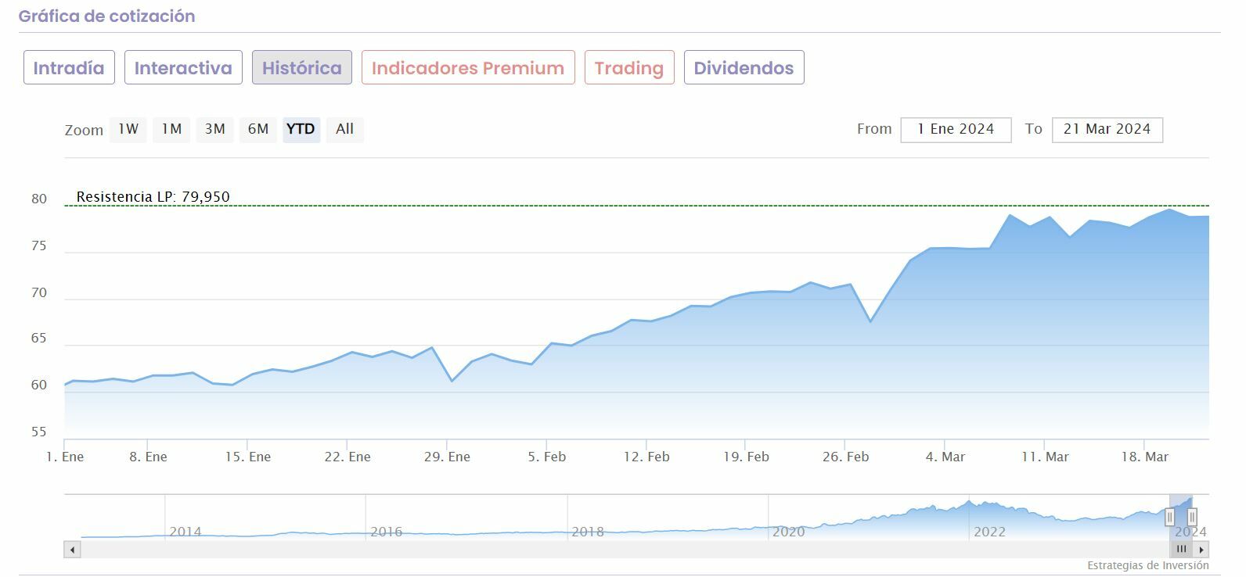
Task: Click the To date field
Action: pos(1107,130)
